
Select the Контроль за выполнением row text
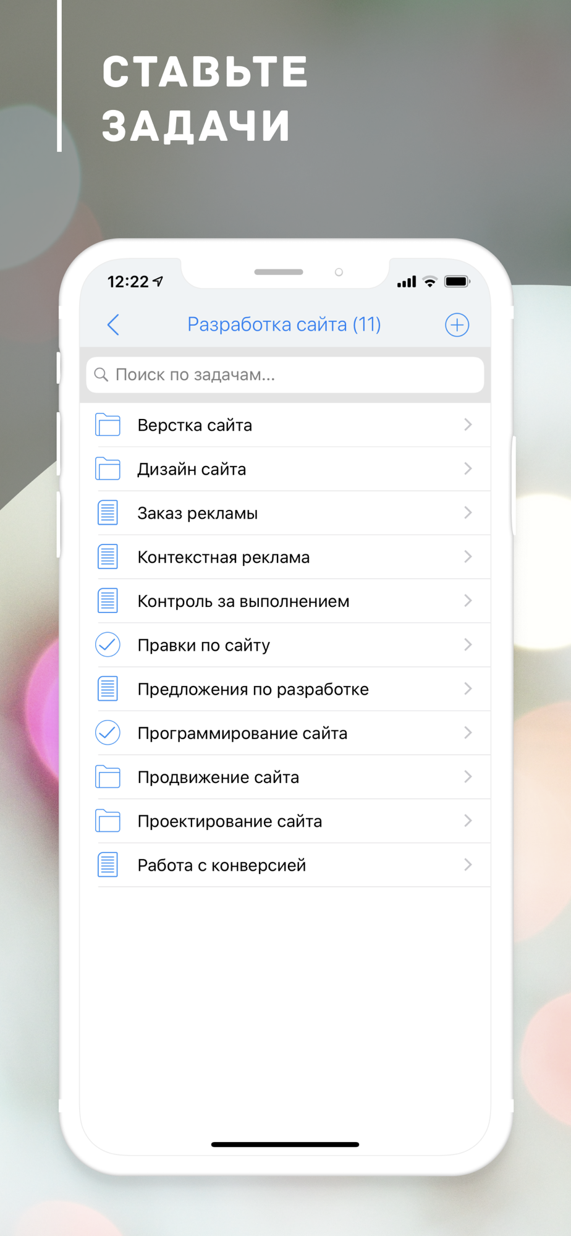tap(243, 601)
